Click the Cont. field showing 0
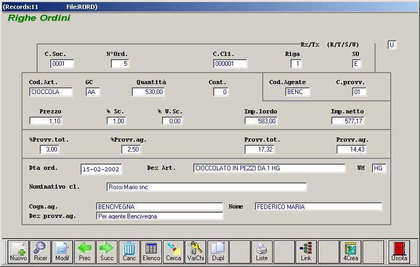The height and width of the screenshot is (267, 420). [x=221, y=92]
